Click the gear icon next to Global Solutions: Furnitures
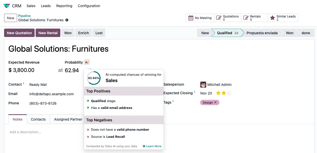The width and height of the screenshot is (317, 153). point(67,20)
